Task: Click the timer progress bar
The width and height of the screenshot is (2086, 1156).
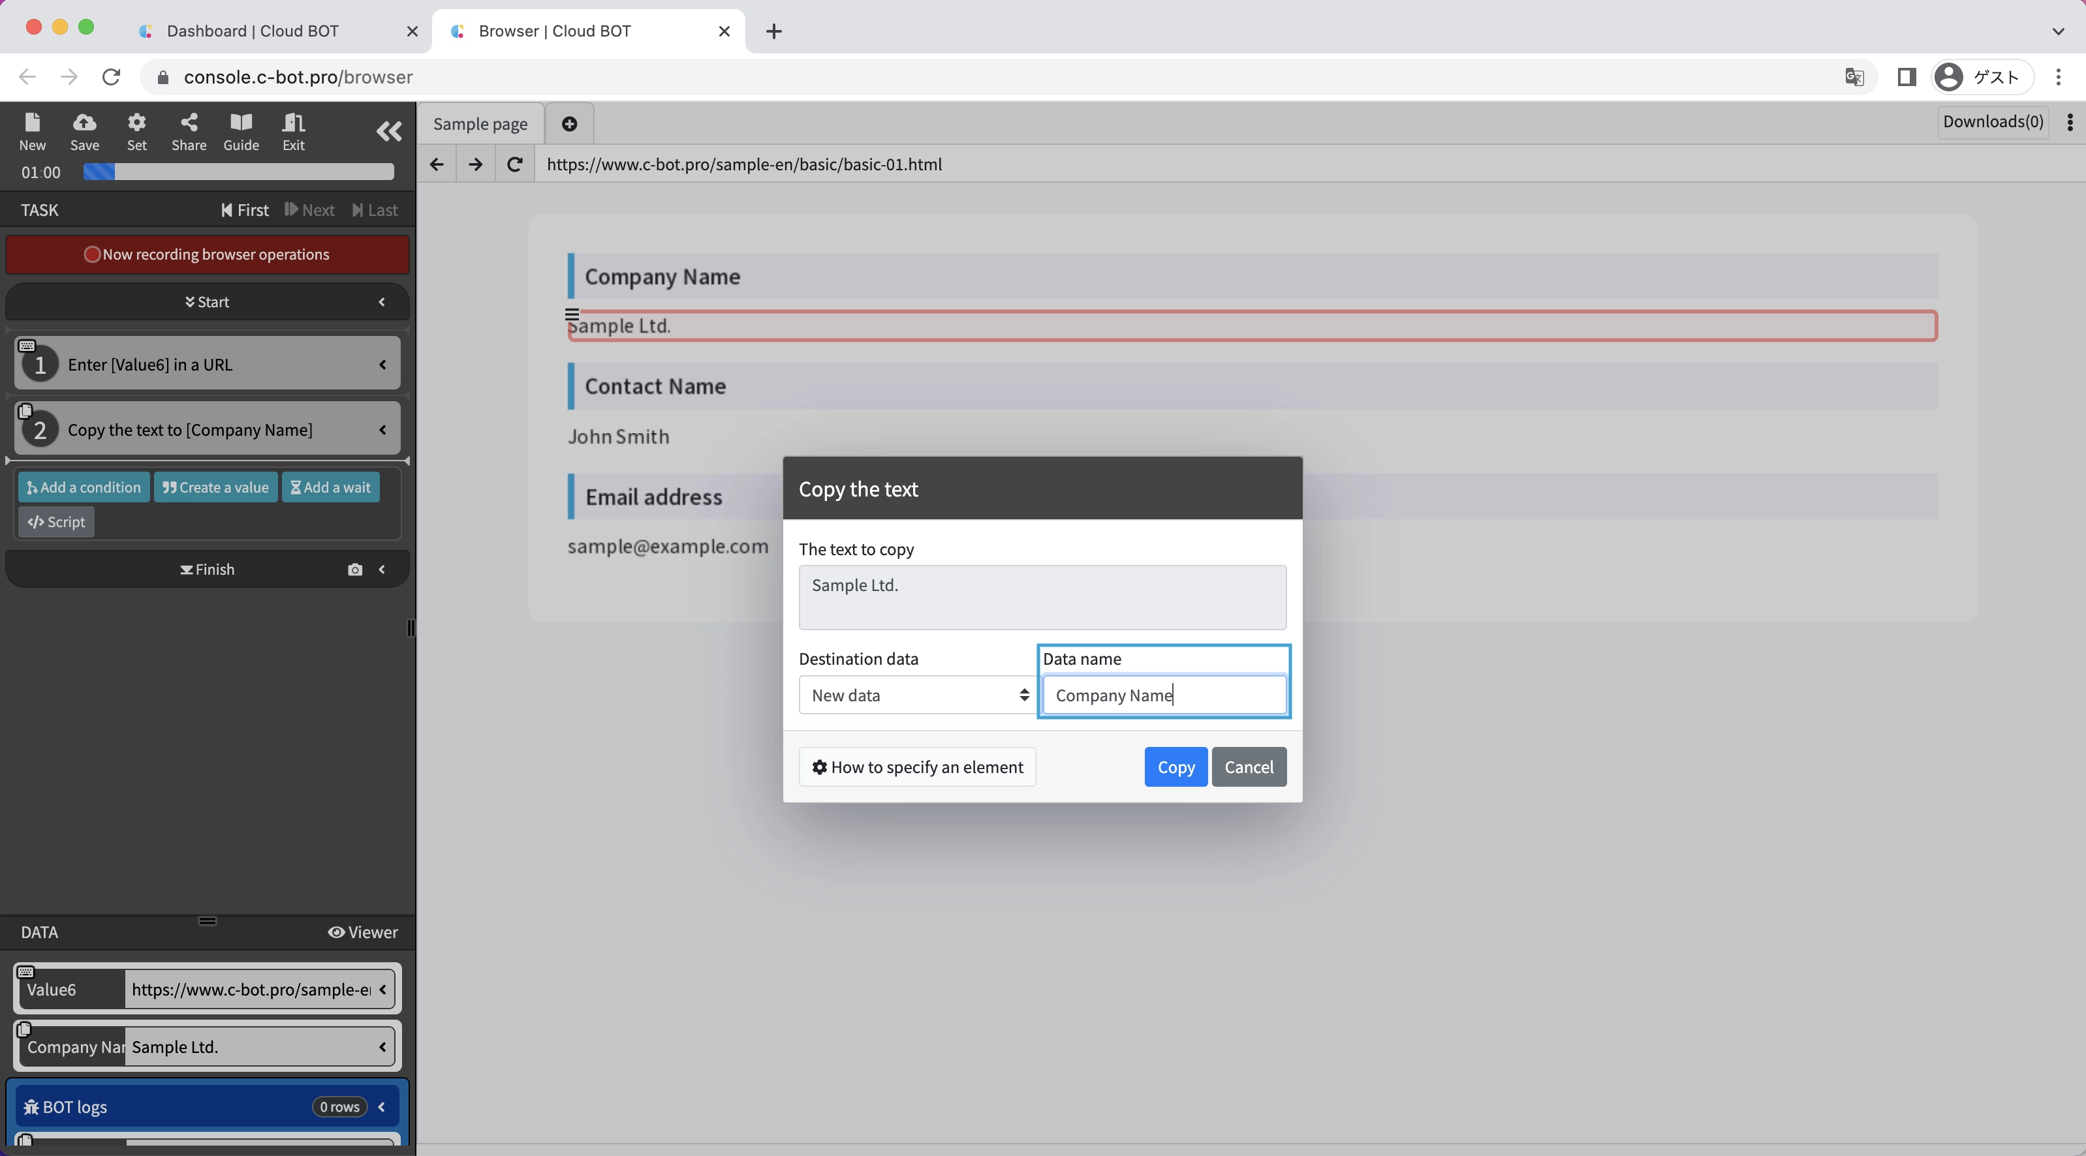Action: point(238,172)
